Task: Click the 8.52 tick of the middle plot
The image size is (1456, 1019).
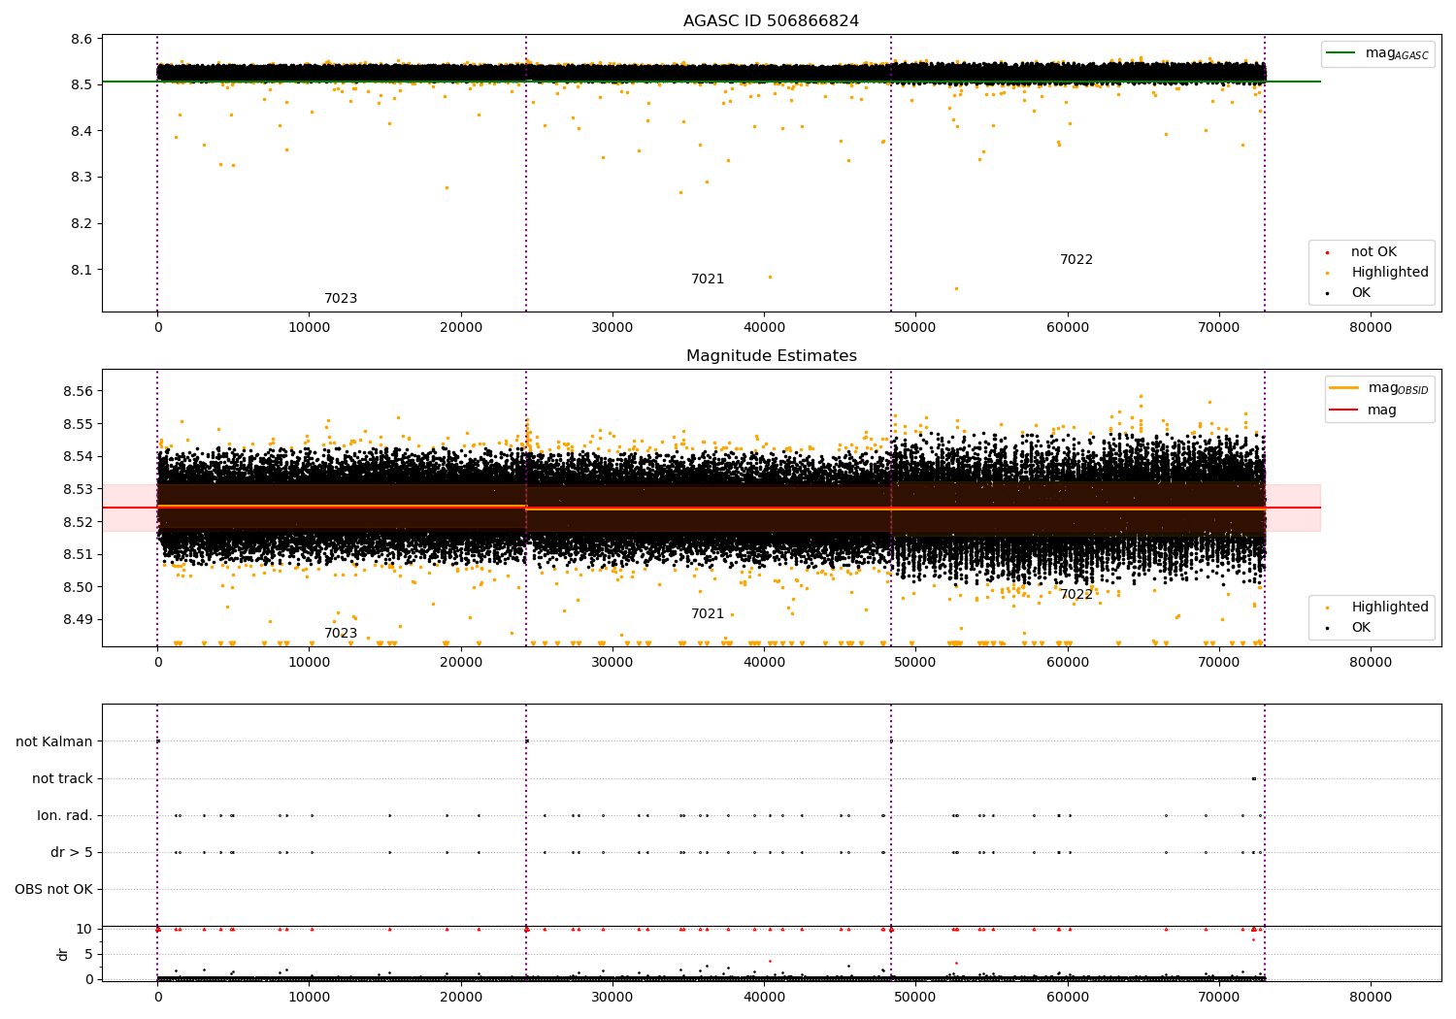Action: click(78, 522)
